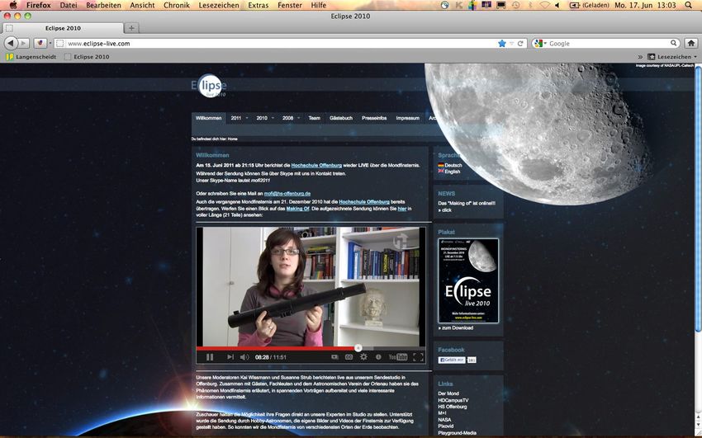Expand the 2011 navigation dropdown
702x438 pixels.
[x=240, y=118]
